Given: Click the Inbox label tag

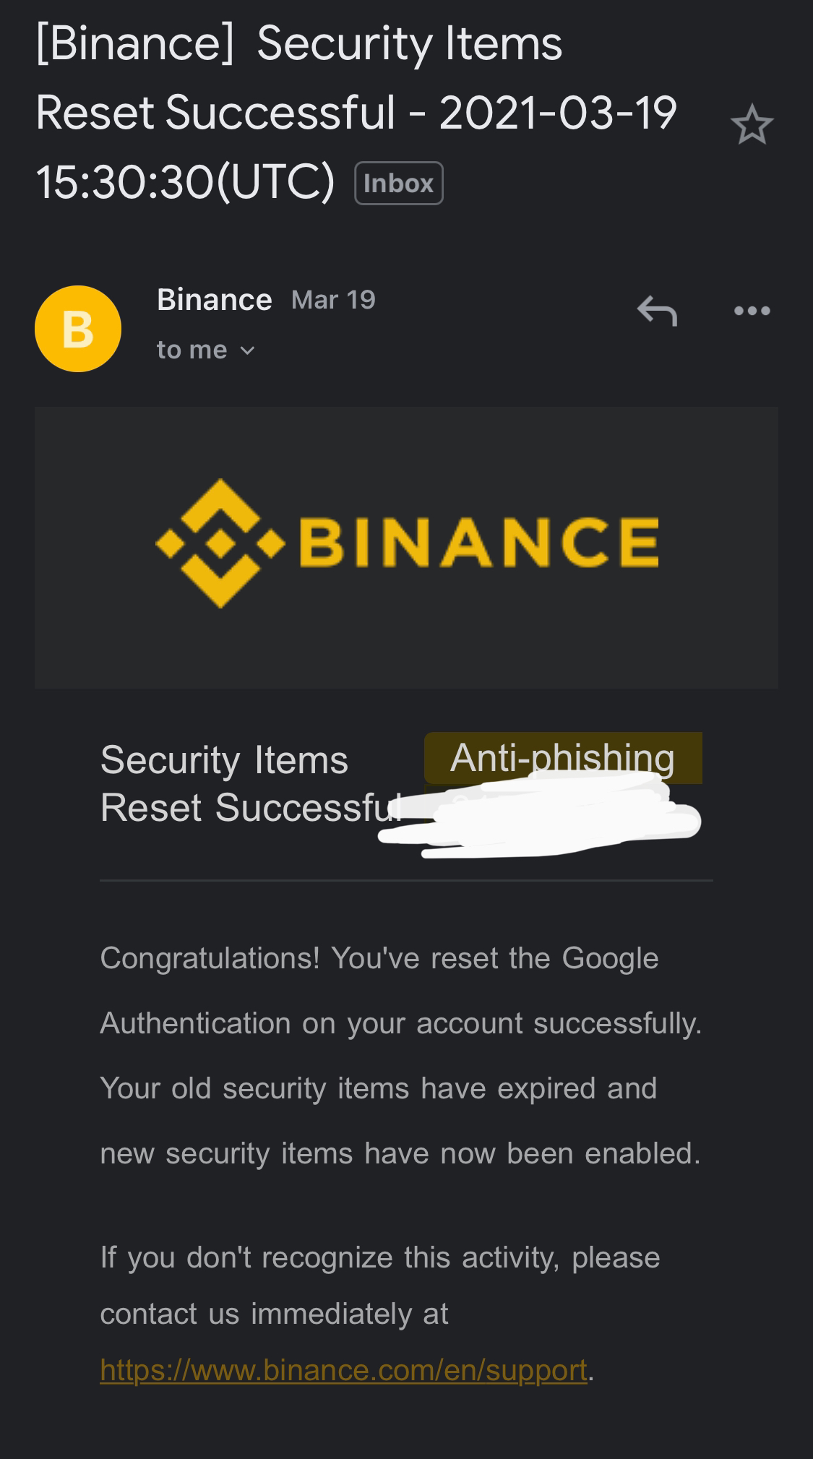Looking at the screenshot, I should [x=399, y=183].
